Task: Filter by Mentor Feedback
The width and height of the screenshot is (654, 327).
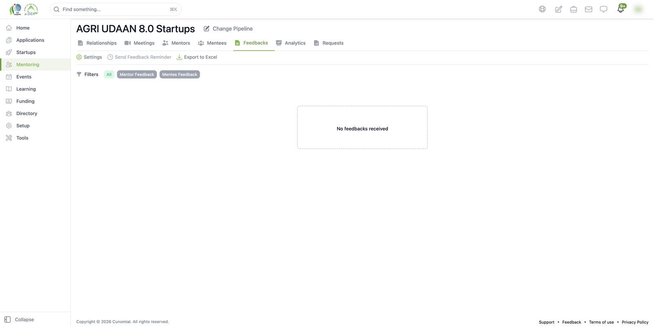Action: point(137,75)
